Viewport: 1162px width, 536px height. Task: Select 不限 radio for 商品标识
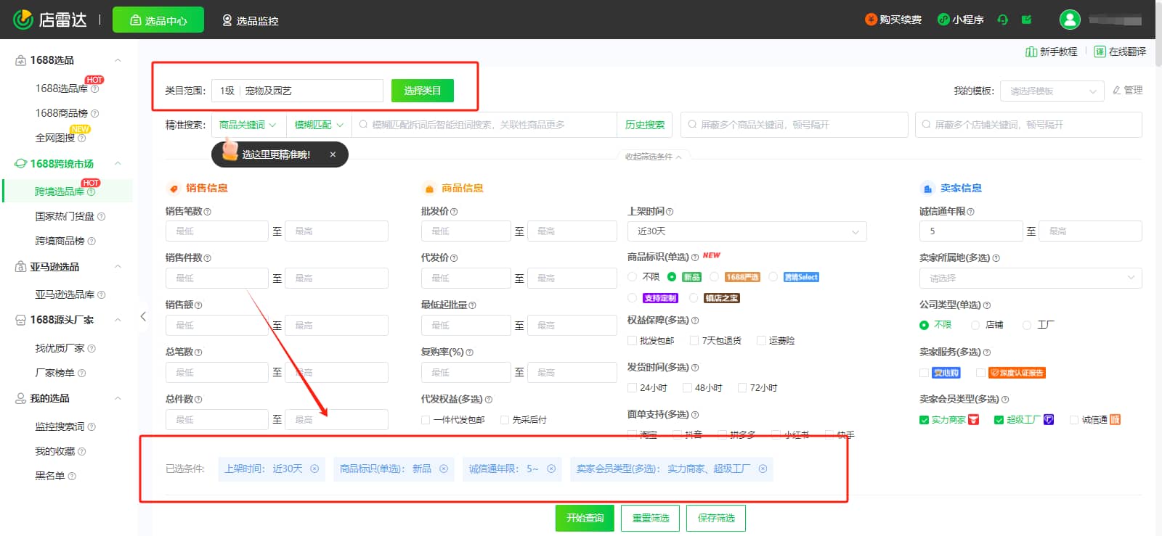pos(632,277)
